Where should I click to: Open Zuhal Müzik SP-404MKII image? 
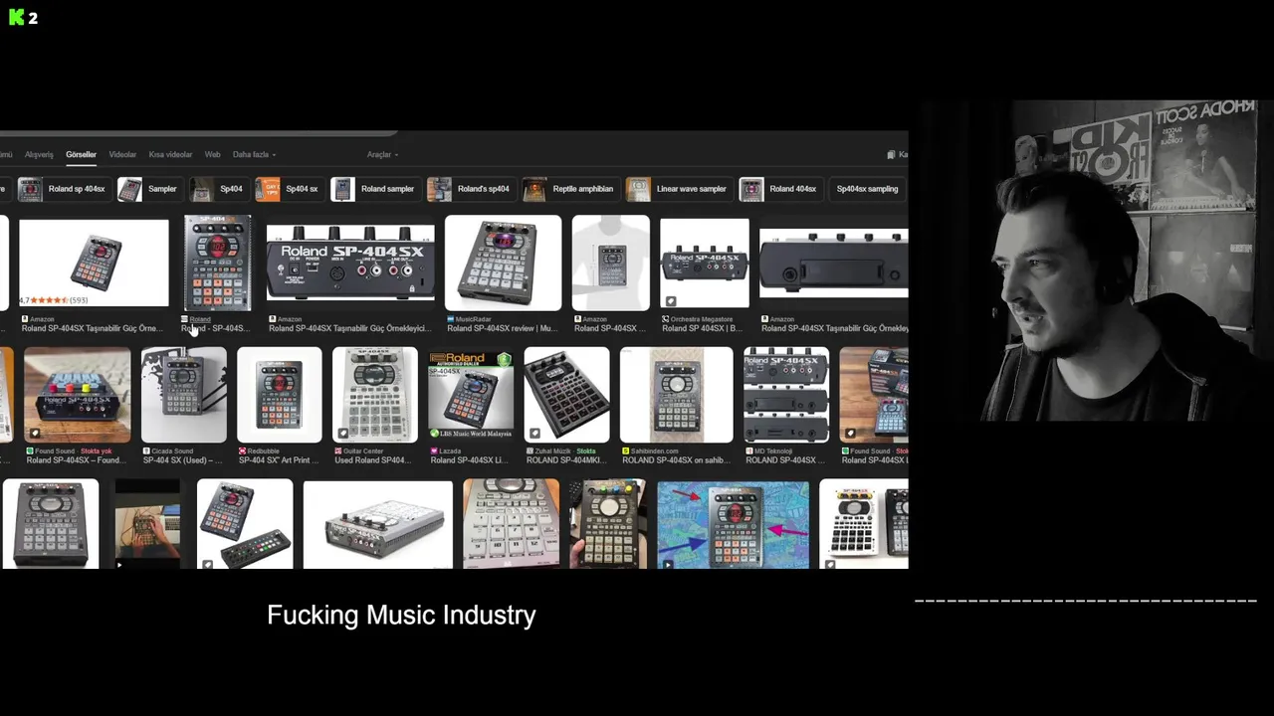pos(566,395)
